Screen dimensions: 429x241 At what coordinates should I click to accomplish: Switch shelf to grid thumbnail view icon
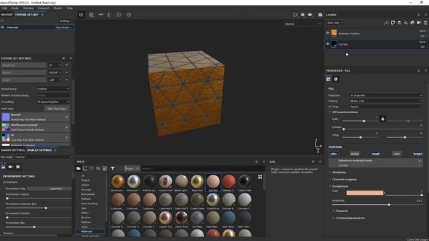tap(260, 177)
